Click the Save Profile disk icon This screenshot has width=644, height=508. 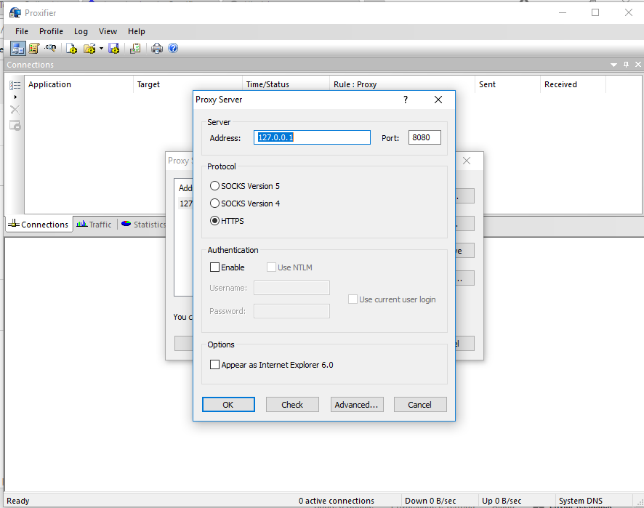click(114, 49)
